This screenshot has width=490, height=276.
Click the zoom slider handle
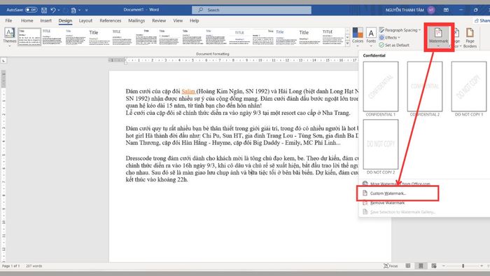click(x=463, y=265)
